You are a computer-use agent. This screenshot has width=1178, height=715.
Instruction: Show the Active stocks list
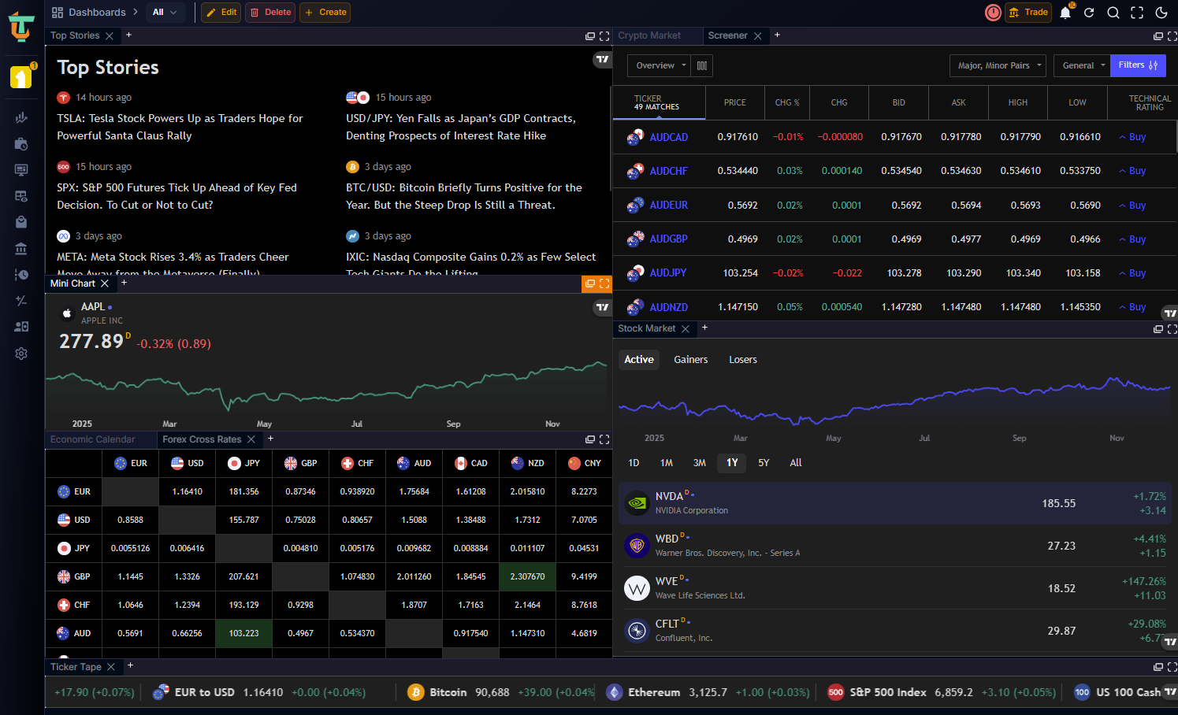[x=639, y=360]
